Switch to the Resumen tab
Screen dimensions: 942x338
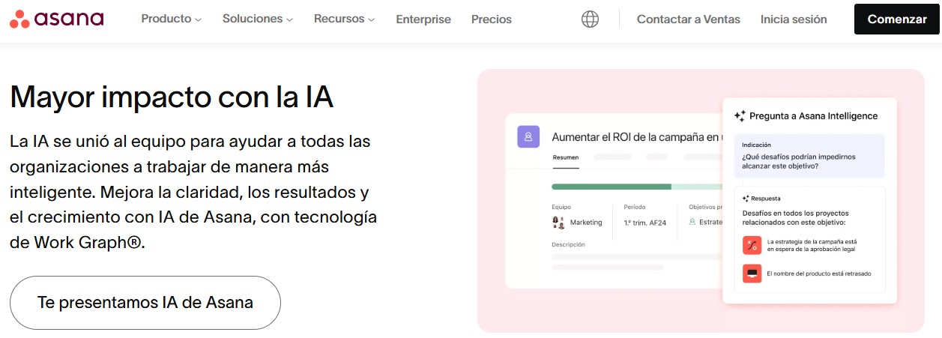pyautogui.click(x=565, y=157)
